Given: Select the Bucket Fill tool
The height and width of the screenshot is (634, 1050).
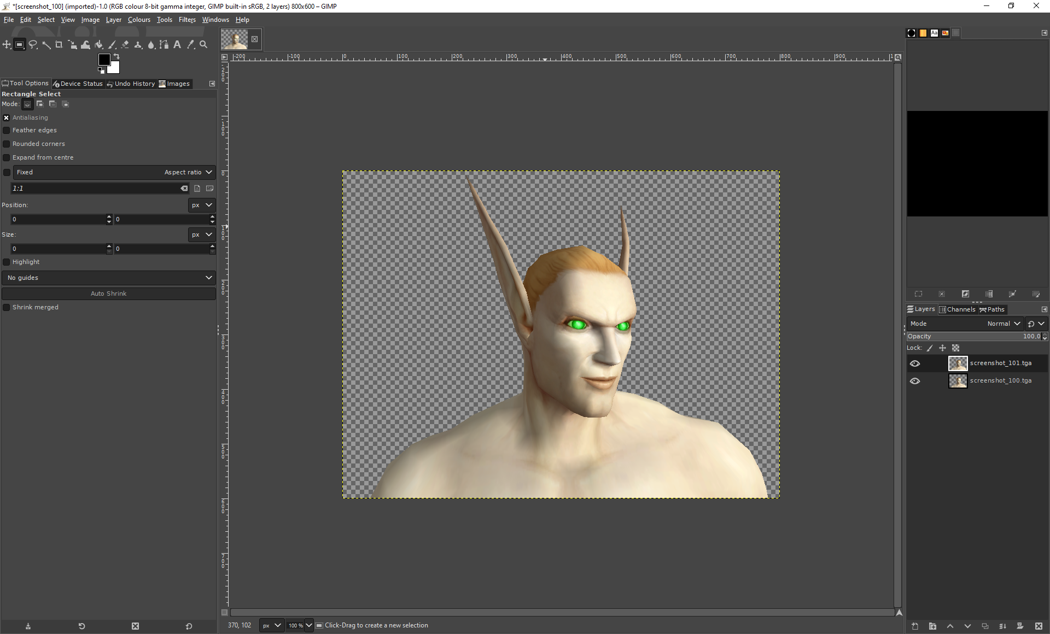Looking at the screenshot, I should [98, 45].
